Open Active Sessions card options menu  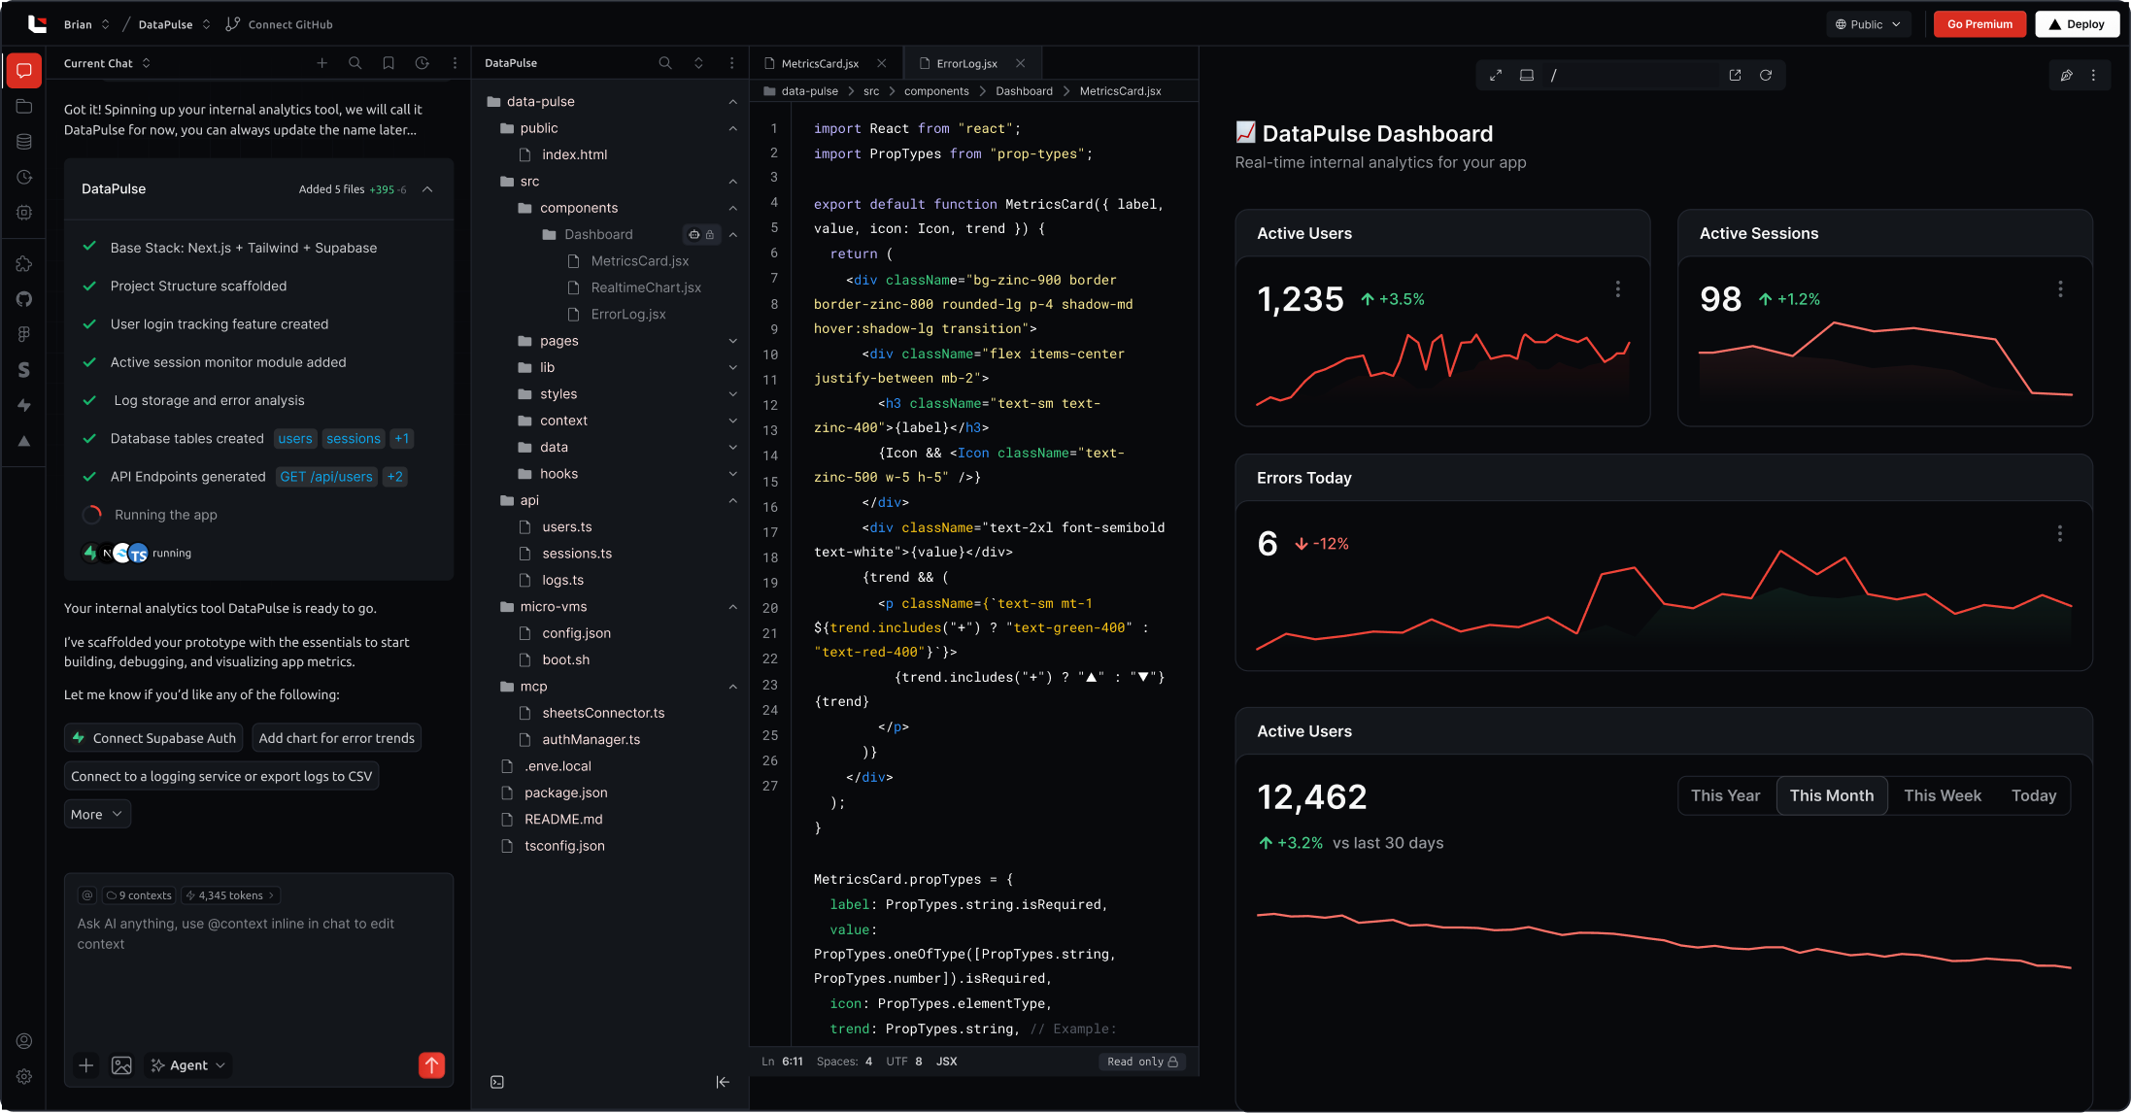2060,289
